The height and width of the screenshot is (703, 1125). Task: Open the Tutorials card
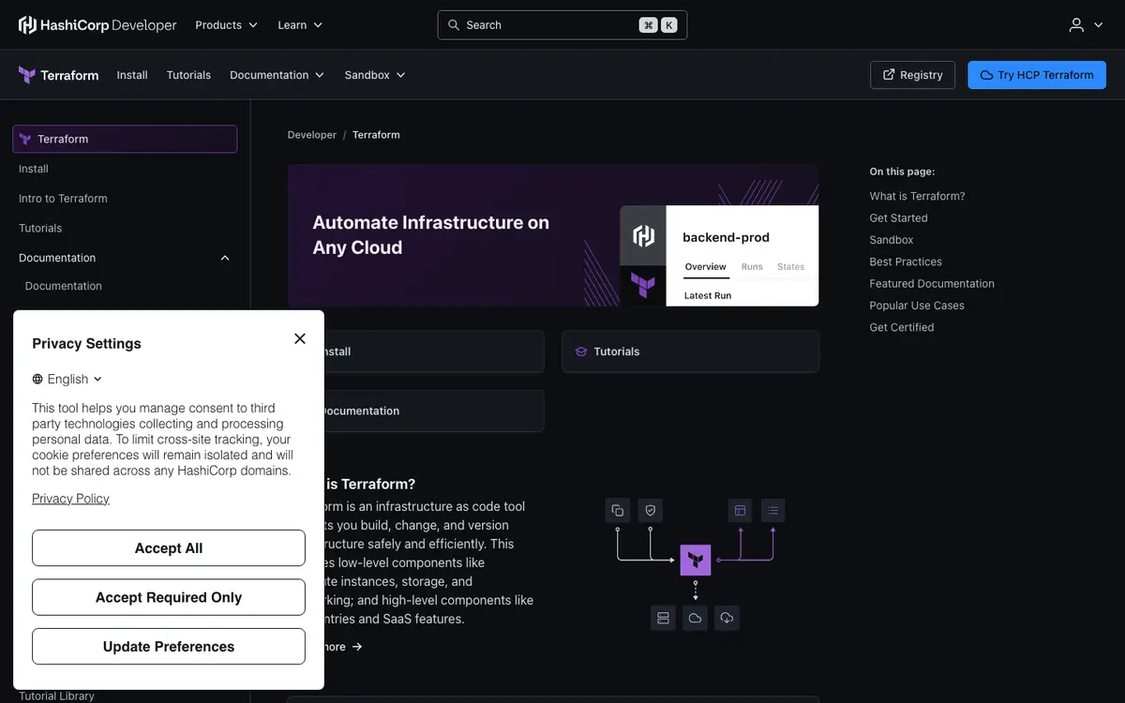[x=690, y=351]
